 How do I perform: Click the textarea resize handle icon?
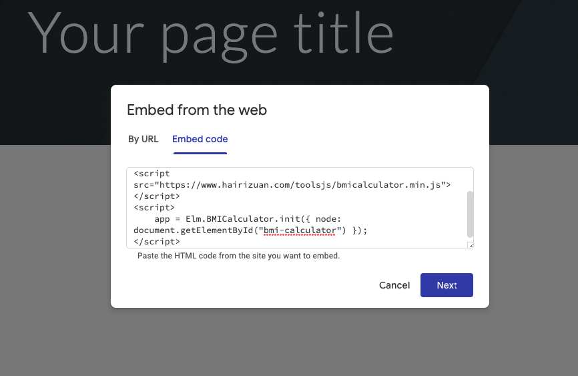pyautogui.click(x=471, y=245)
